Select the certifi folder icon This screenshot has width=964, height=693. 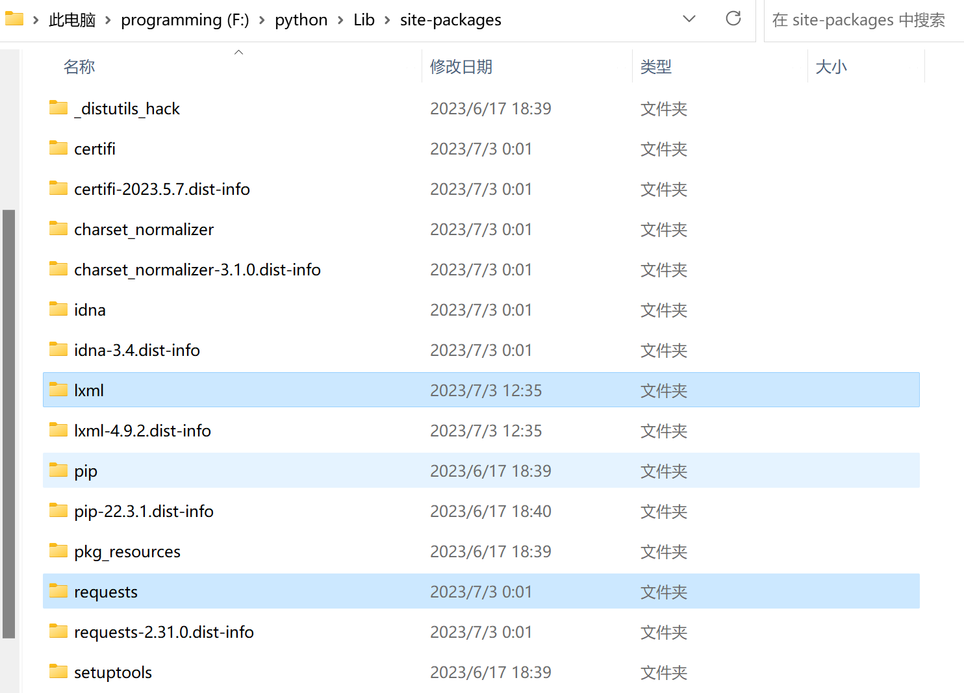click(x=58, y=148)
